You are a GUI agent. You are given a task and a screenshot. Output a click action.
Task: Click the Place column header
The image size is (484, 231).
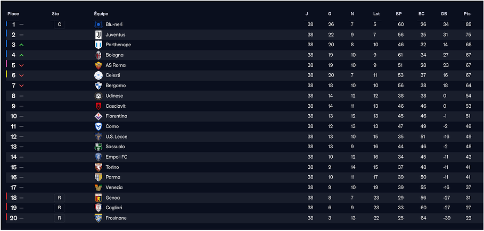pyautogui.click(x=13, y=14)
